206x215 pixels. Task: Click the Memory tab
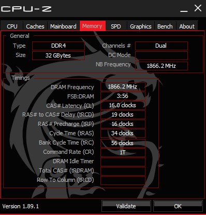[x=93, y=26]
